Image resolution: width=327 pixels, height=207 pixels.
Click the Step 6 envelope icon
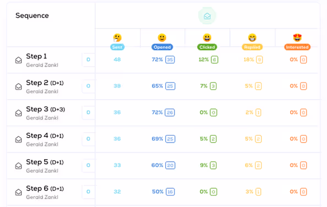[x=19, y=192]
